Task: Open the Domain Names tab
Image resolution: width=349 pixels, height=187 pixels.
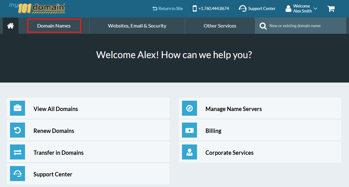Action: [54, 26]
